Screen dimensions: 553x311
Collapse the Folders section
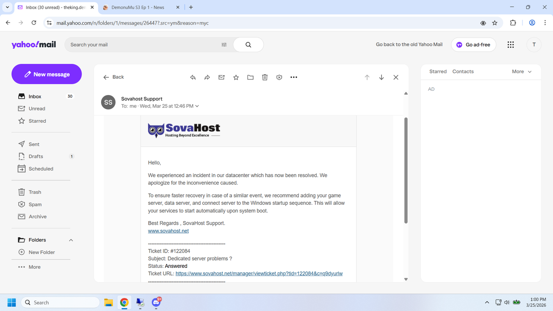71,240
